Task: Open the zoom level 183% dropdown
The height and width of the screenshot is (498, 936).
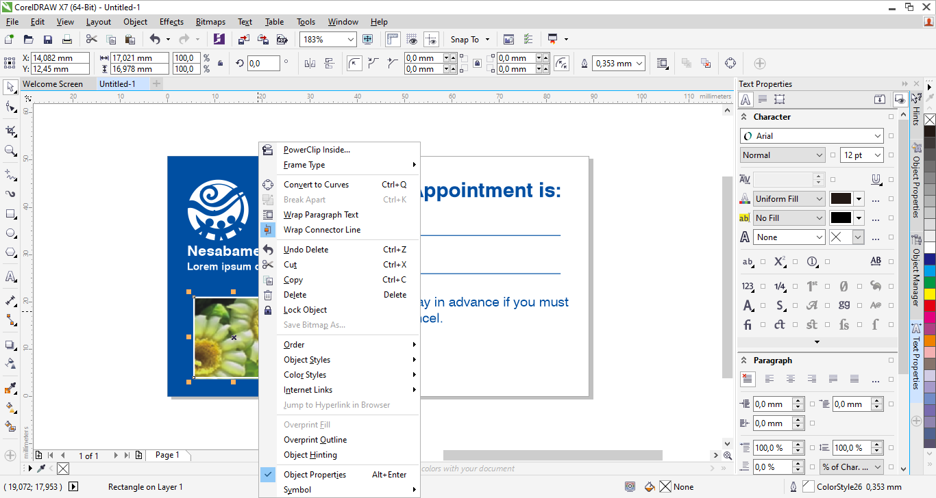Action: pos(350,40)
